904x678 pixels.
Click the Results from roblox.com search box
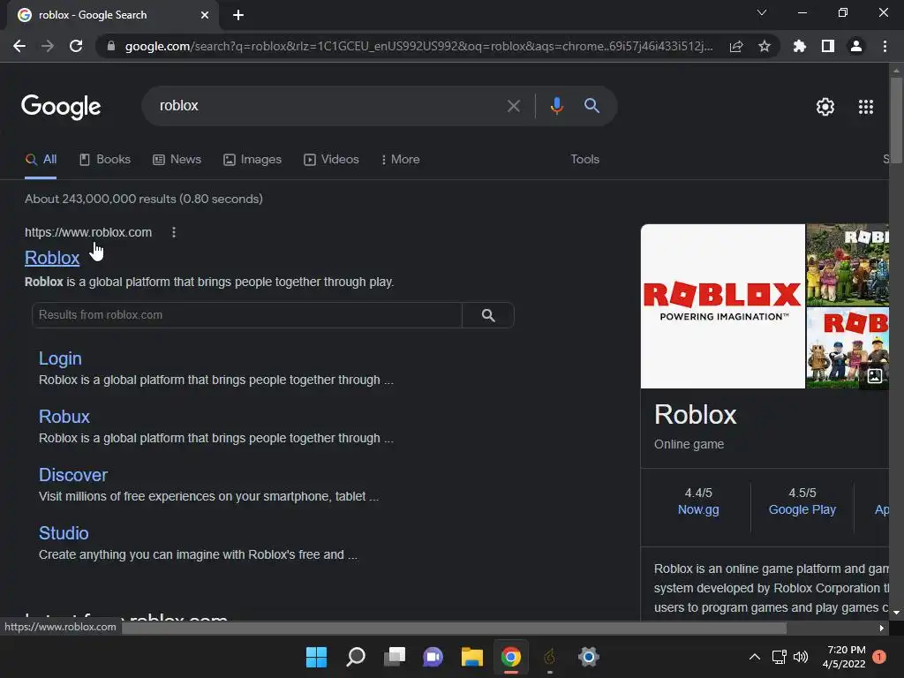click(x=247, y=315)
